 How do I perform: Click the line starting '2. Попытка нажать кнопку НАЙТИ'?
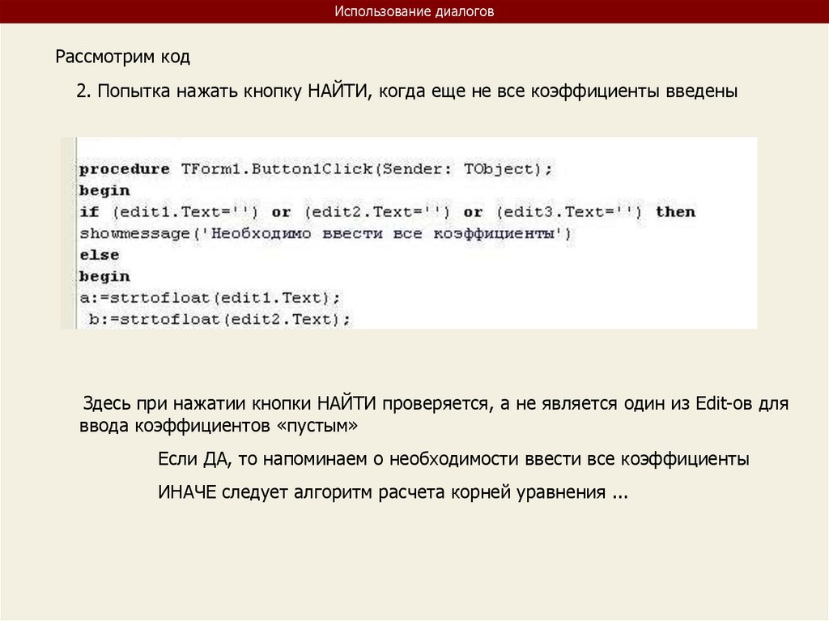pyautogui.click(x=406, y=91)
